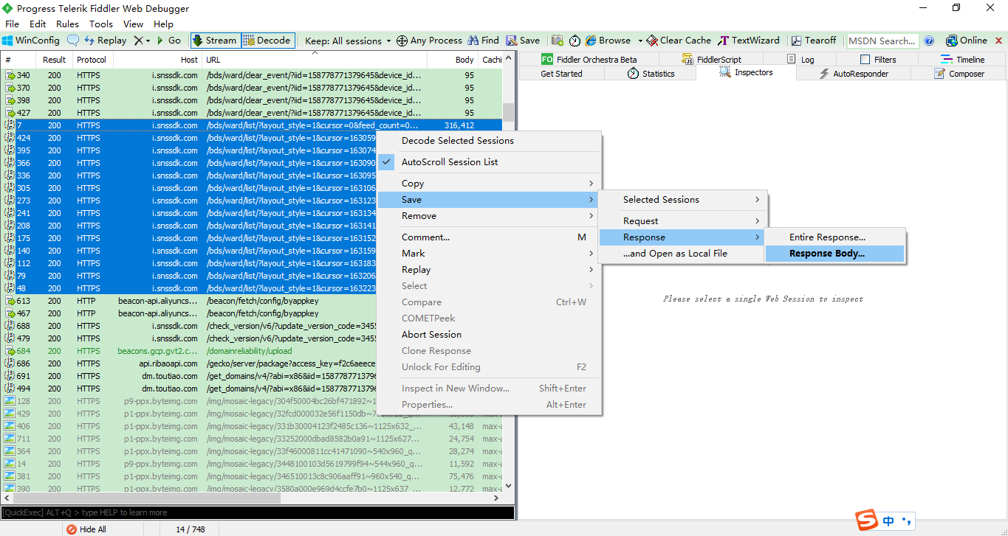Click the Find binoculars button
This screenshot has width=1008, height=536.
(483, 41)
